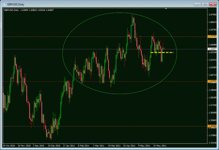Click the 1.62415 price scale value
The height and width of the screenshot is (150, 219).
(x=212, y=60)
